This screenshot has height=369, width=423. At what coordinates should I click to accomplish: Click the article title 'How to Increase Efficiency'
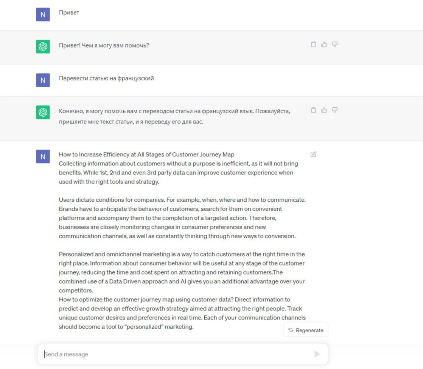(x=146, y=154)
